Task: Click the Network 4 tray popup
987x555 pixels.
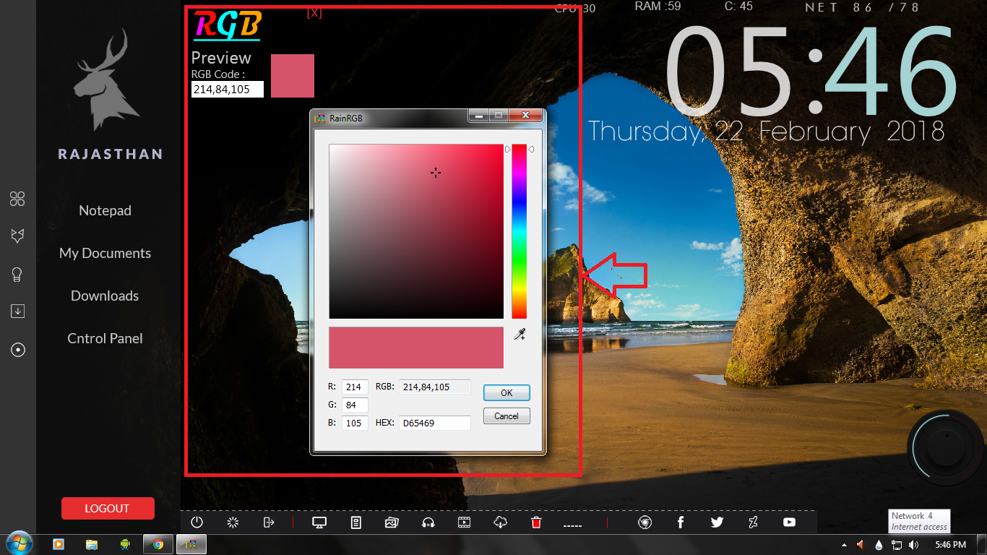Action: click(x=918, y=521)
